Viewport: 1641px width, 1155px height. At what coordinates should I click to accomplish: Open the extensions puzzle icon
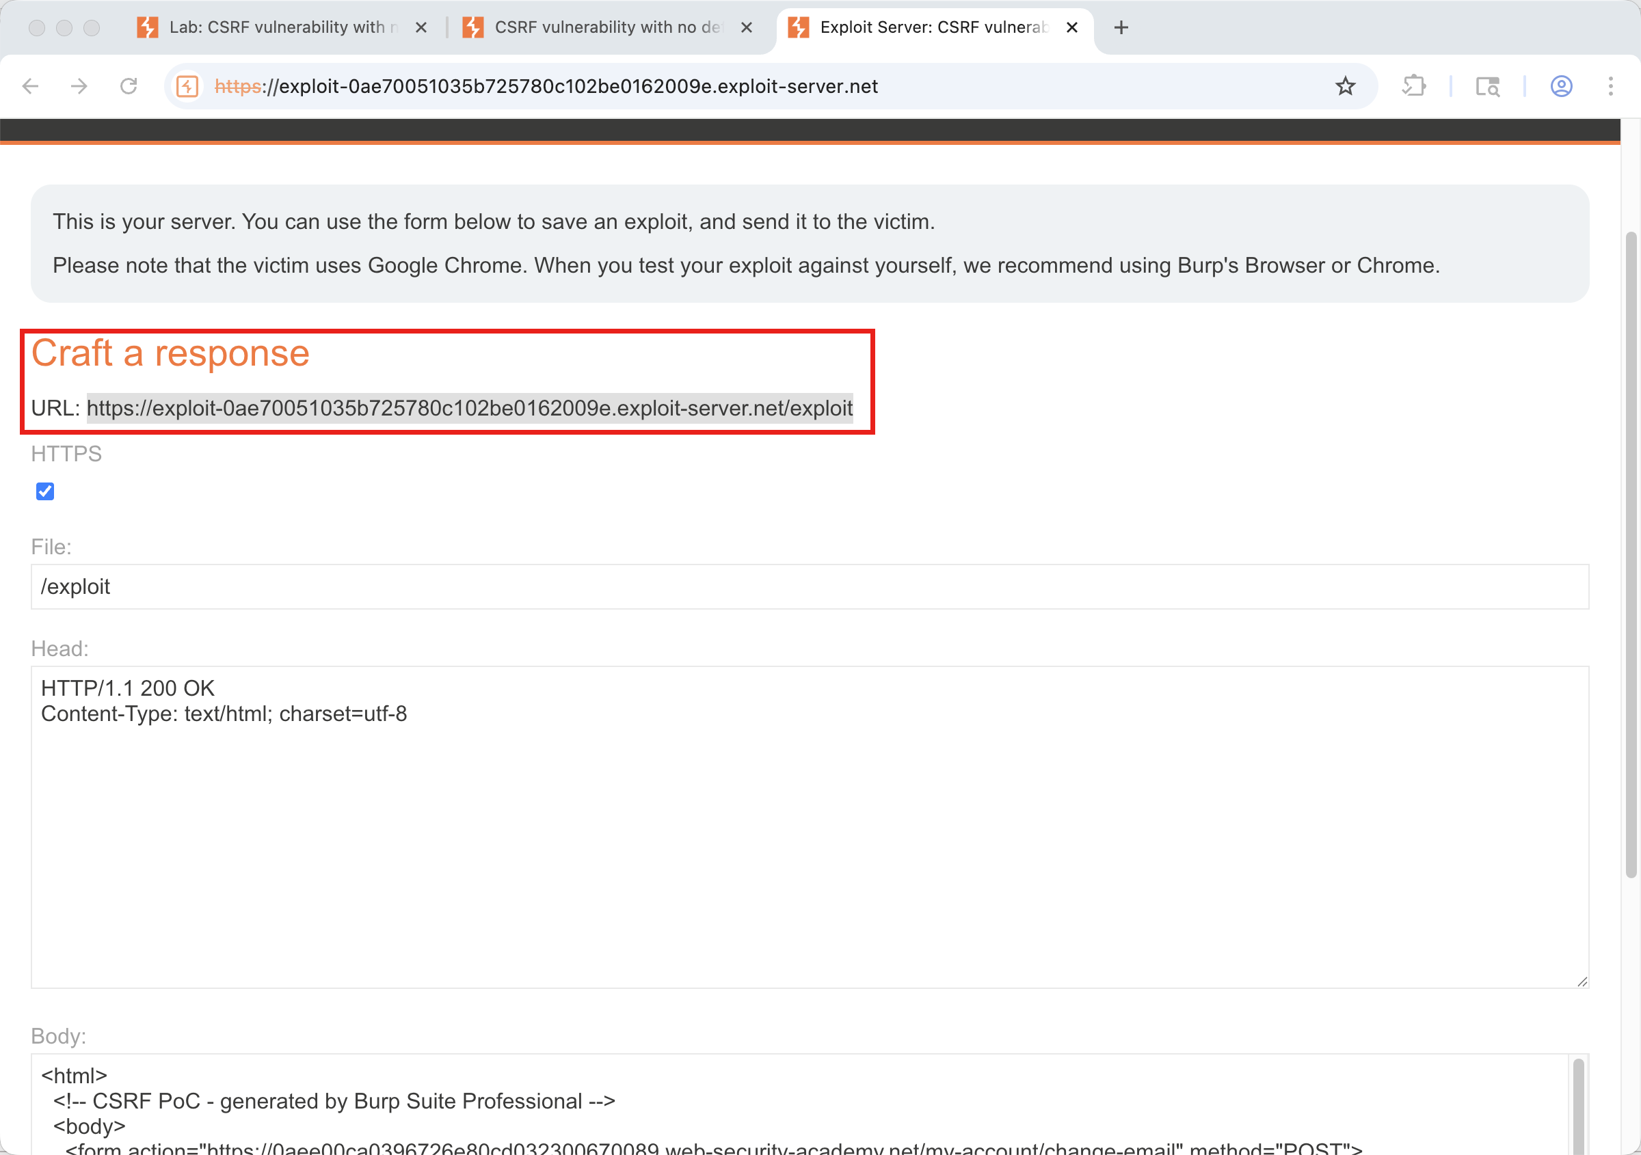(x=1414, y=86)
